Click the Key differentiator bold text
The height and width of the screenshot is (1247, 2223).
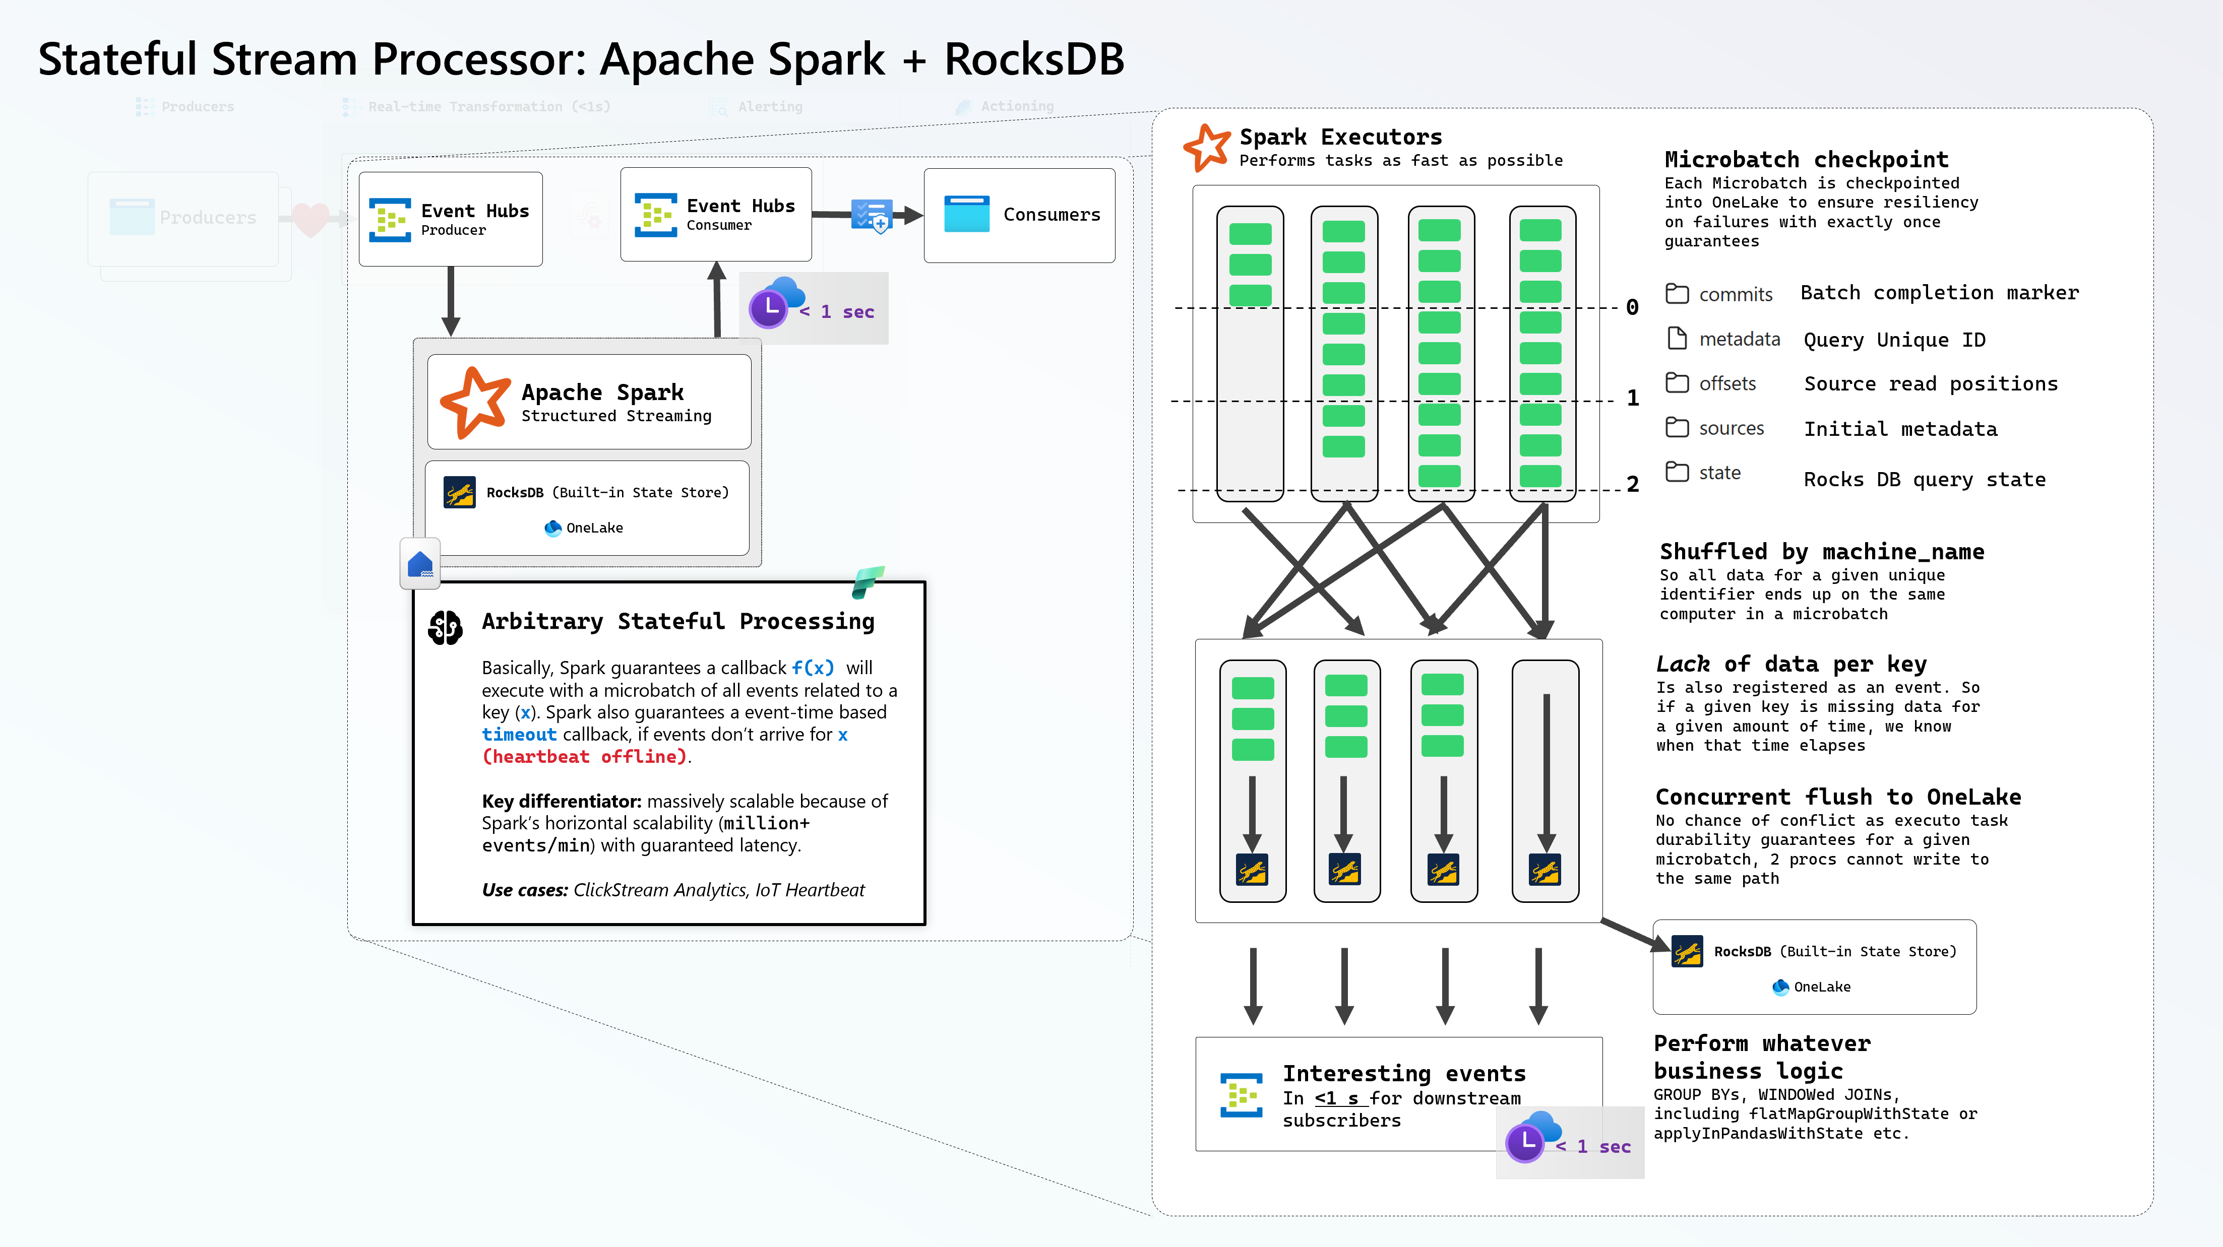coord(562,801)
